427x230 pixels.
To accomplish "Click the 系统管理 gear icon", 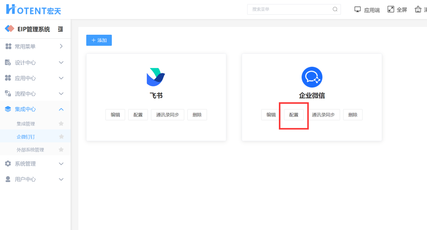I will click(x=8, y=164).
